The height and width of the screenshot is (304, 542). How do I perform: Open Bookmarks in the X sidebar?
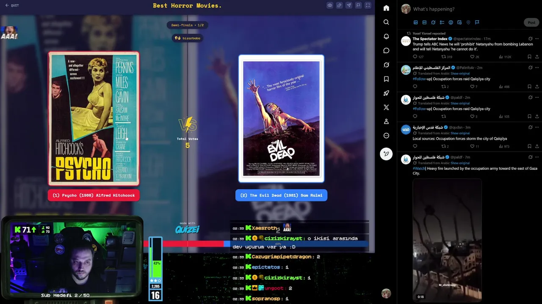pyautogui.click(x=386, y=79)
